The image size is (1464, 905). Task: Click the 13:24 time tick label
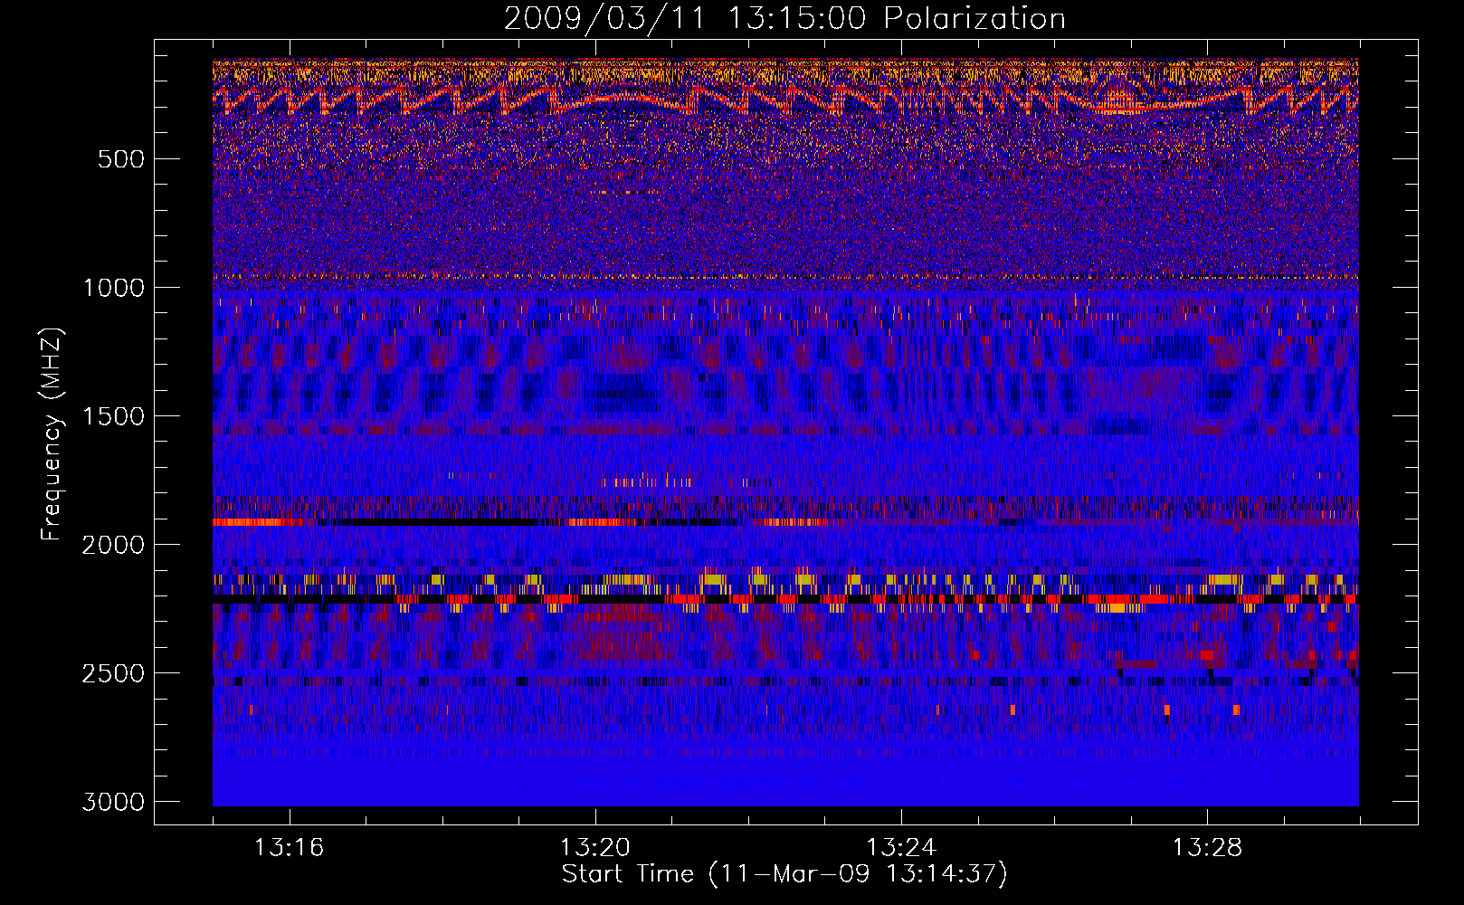coord(901,848)
